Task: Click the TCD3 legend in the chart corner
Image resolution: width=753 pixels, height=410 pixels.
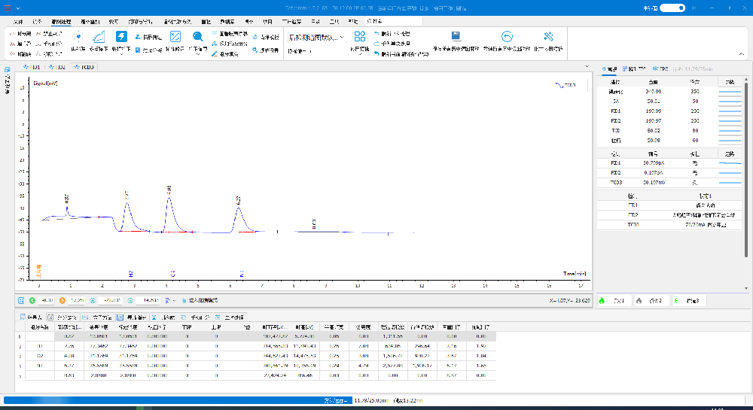Action: (x=566, y=85)
